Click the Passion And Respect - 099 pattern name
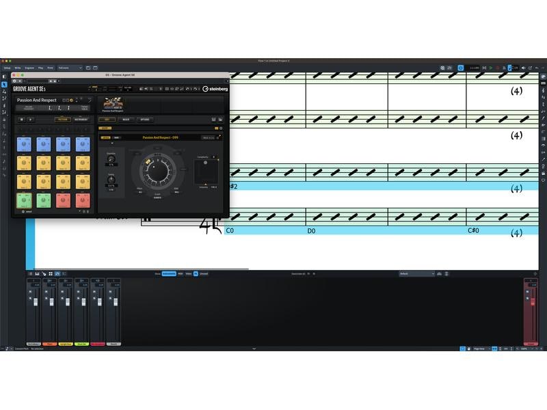 coord(160,138)
